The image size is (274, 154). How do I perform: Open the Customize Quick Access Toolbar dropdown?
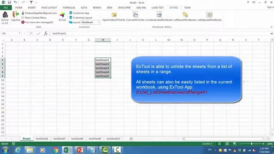(36, 3)
